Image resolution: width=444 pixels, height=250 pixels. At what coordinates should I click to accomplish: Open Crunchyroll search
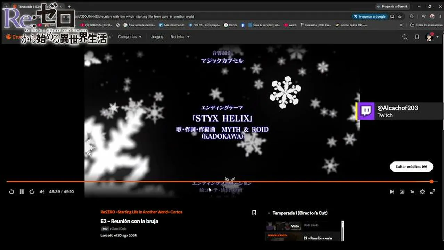[405, 37]
